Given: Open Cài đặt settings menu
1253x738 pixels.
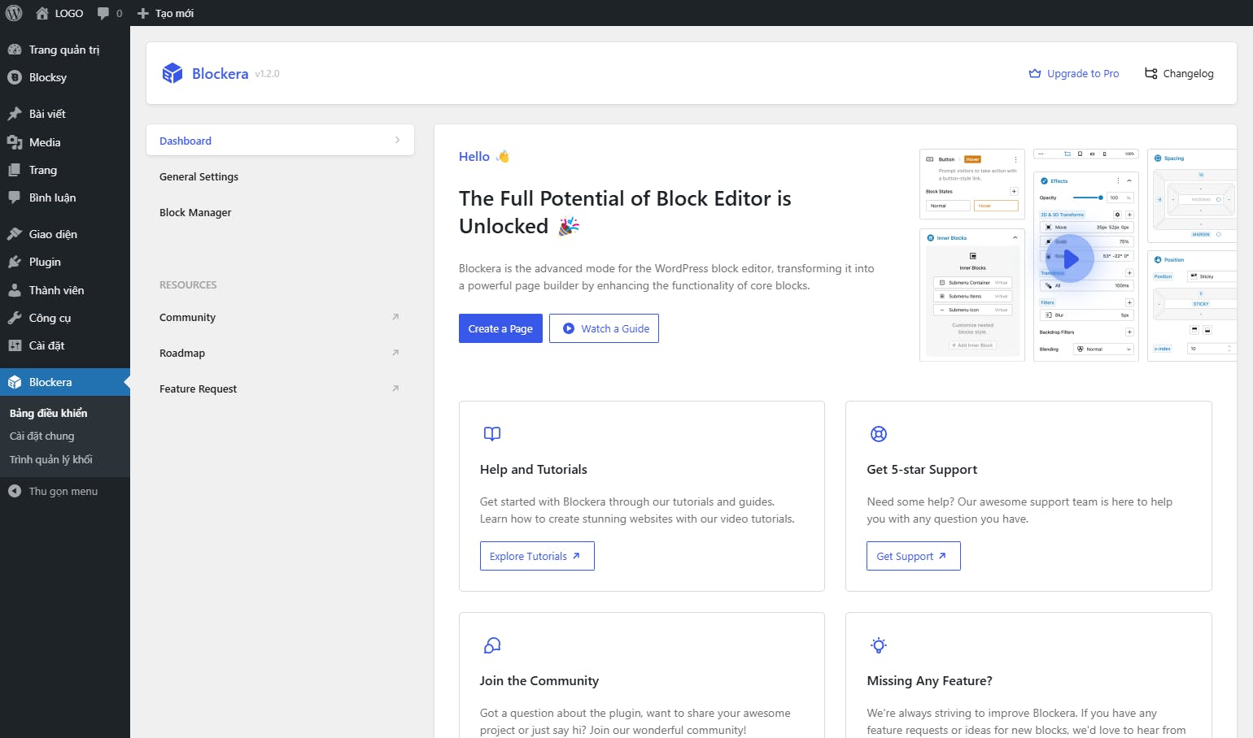Looking at the screenshot, I should tap(65, 345).
